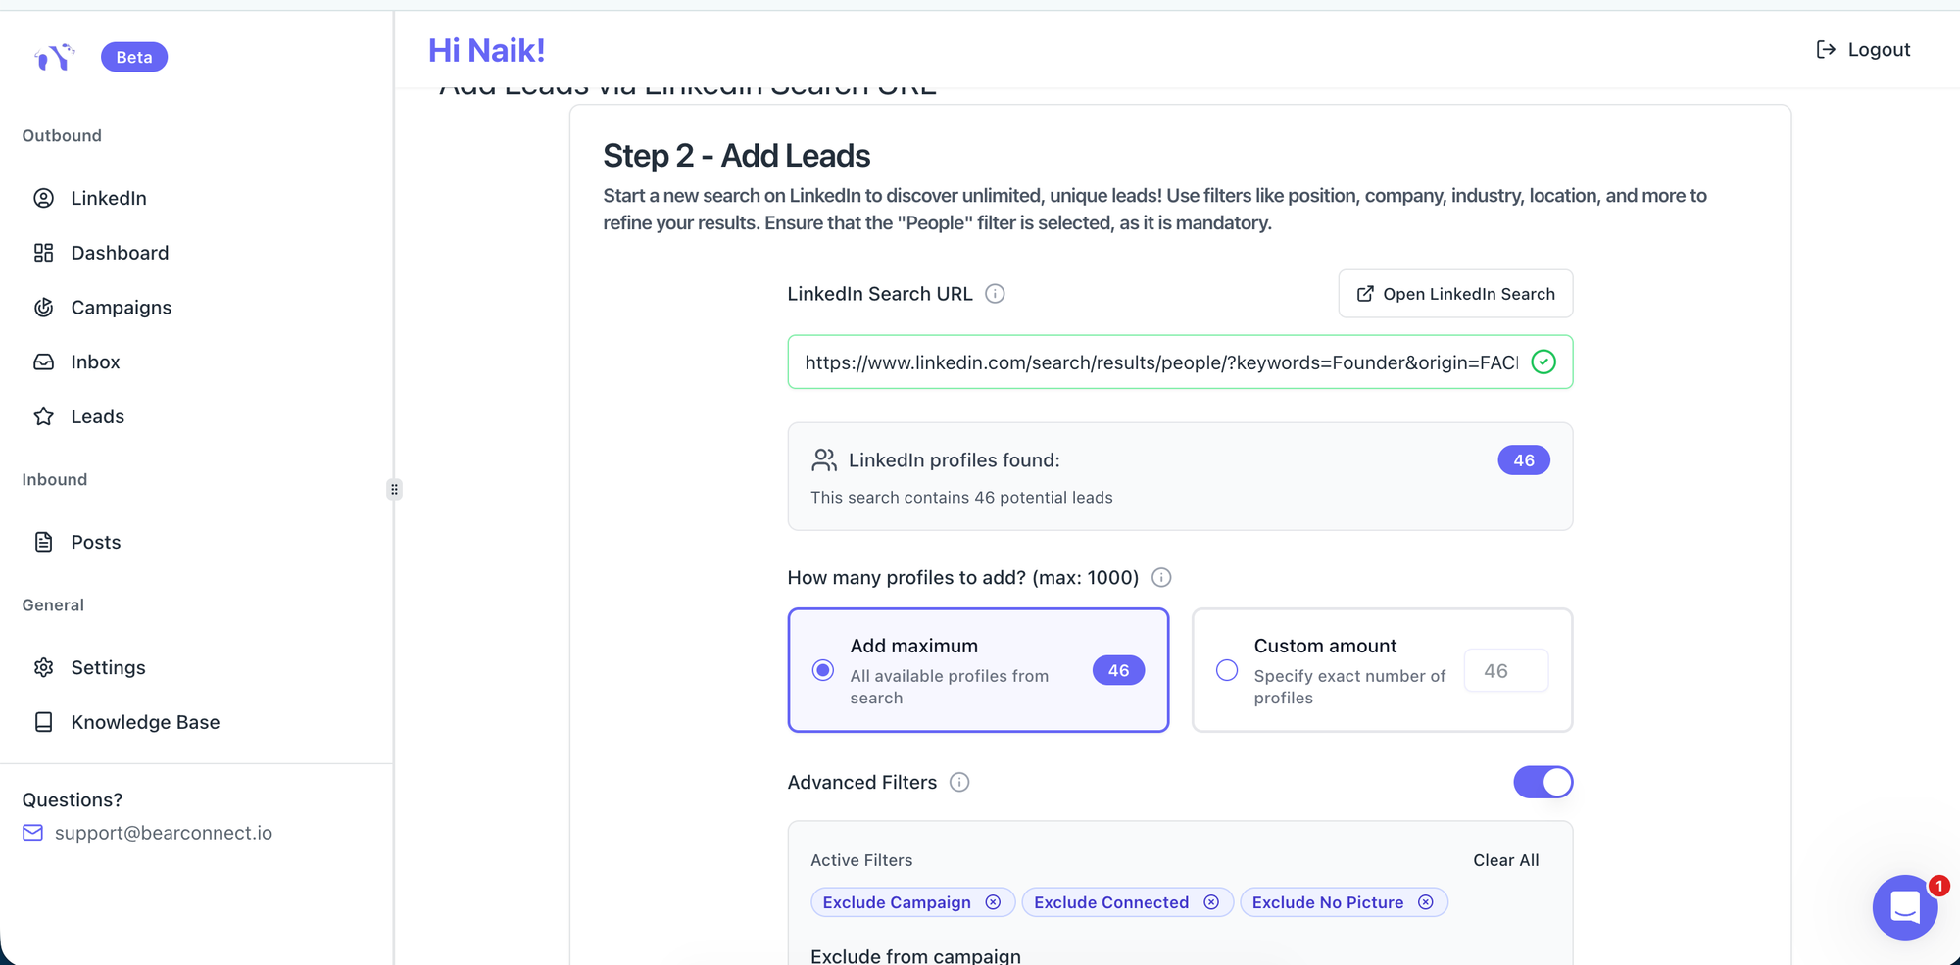Click the Advanced Filters info icon
Screen dimensions: 1960x965
click(959, 782)
